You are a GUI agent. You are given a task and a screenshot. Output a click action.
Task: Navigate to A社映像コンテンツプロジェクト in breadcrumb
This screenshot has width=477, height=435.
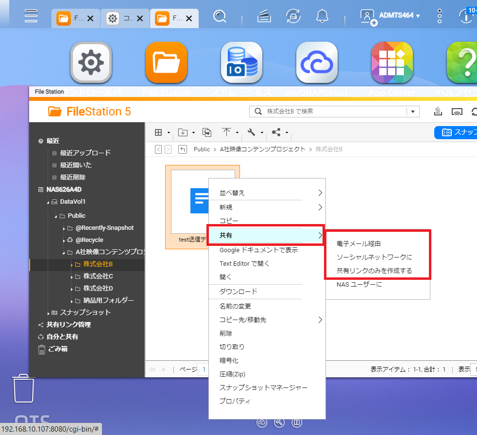click(262, 149)
